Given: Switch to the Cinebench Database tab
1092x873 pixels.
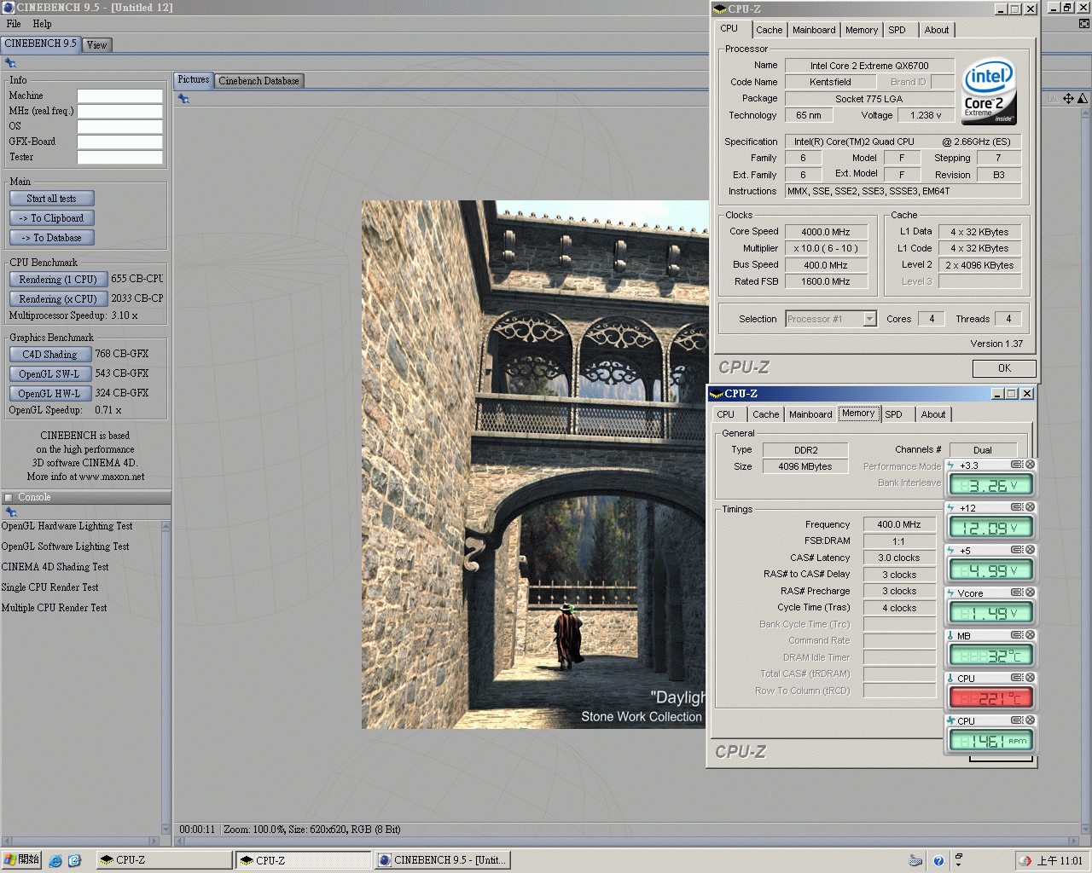Looking at the screenshot, I should pyautogui.click(x=258, y=81).
